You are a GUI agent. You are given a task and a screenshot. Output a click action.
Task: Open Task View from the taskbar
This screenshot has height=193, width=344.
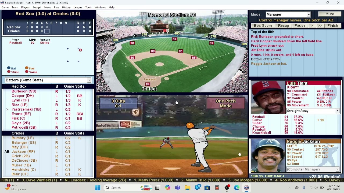point(157,188)
